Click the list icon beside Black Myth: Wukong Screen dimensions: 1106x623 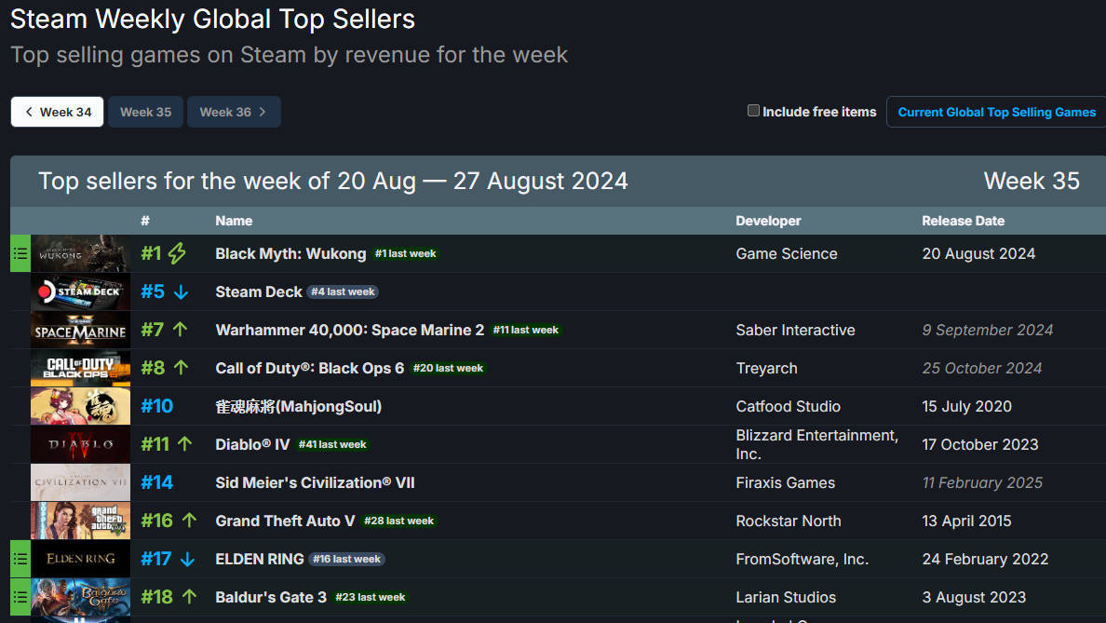(20, 253)
